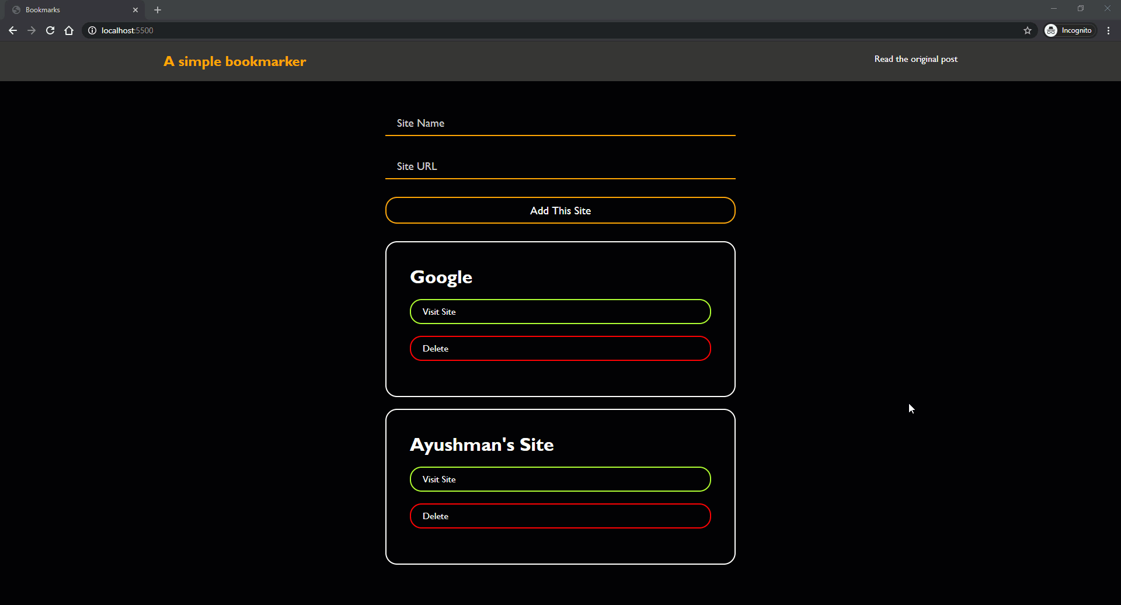The width and height of the screenshot is (1121, 605).
Task: Delete the Ayushman's Site bookmark
Action: click(560, 516)
